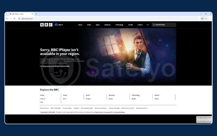217x136 pixels.
Task: Click the Sign in account icon
Action: pos(56,25)
